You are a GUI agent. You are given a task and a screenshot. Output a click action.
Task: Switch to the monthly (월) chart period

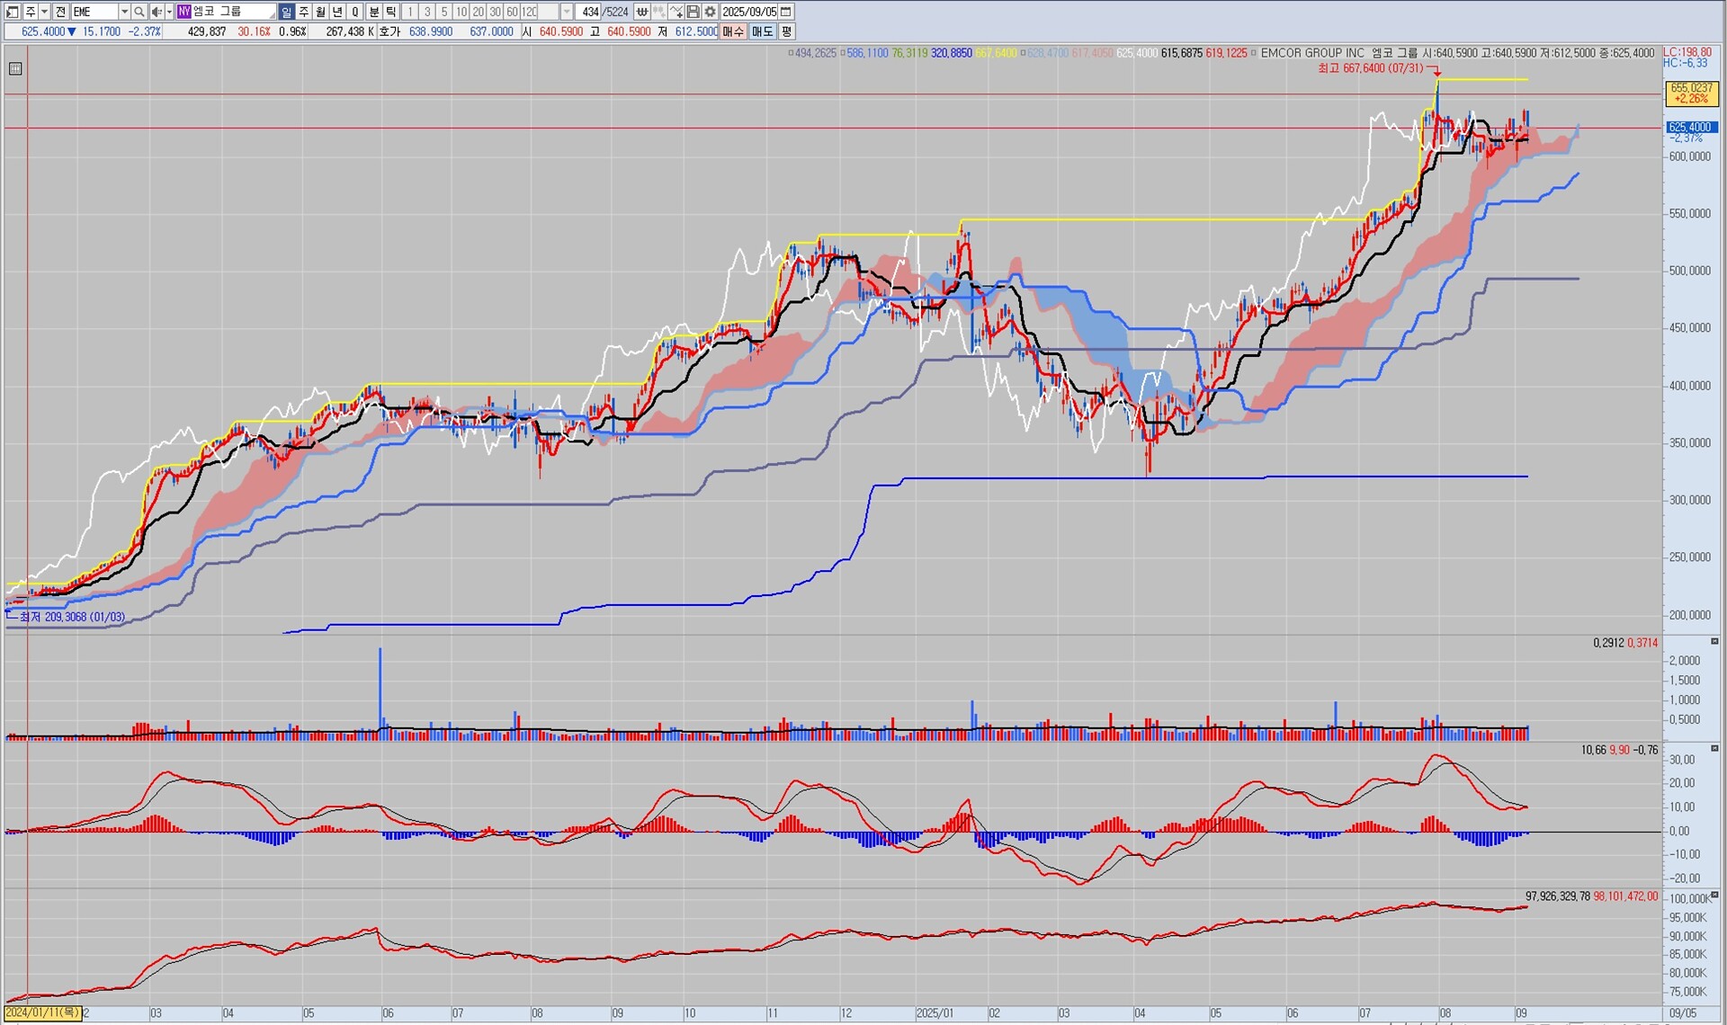(320, 12)
